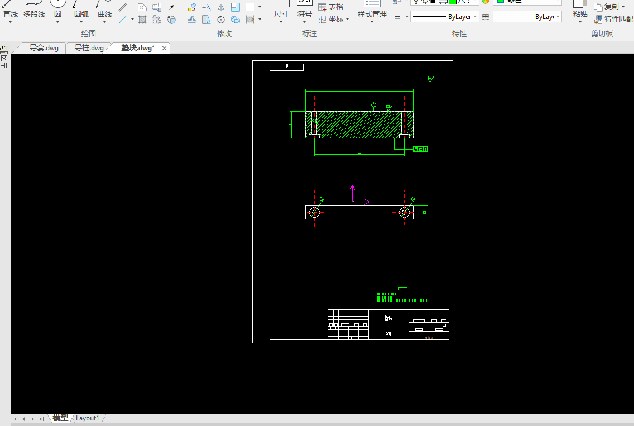Viewport: 634px width, 426px height.
Task: Close the 垫块.dwg tab
Action: click(x=164, y=49)
